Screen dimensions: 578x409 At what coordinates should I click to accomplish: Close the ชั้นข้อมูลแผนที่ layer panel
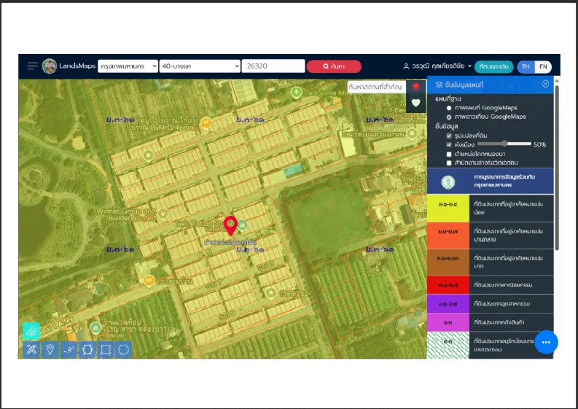pyautogui.click(x=545, y=84)
